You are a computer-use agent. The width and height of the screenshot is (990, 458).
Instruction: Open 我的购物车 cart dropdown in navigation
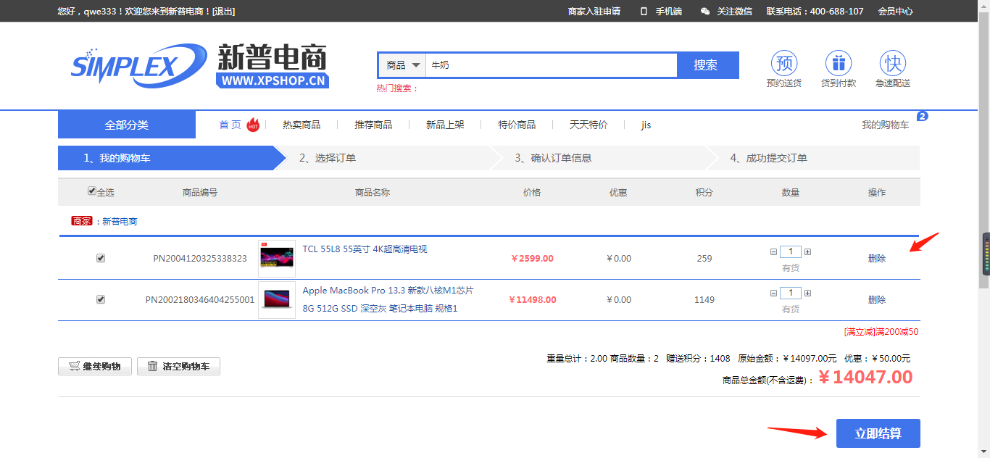(x=885, y=125)
